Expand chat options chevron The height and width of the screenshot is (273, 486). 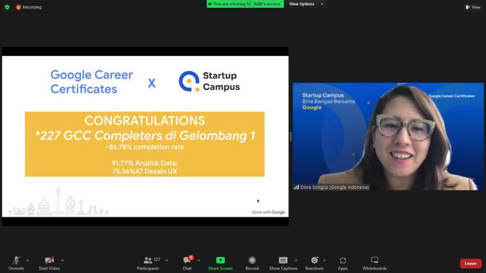click(199, 260)
